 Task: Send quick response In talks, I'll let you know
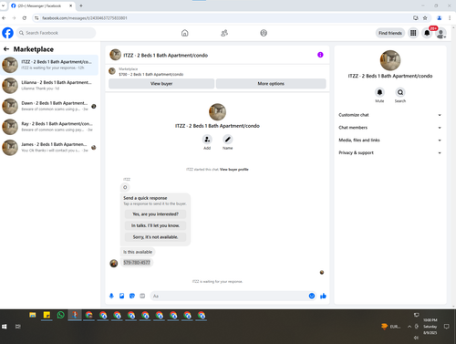pyautogui.click(x=155, y=225)
